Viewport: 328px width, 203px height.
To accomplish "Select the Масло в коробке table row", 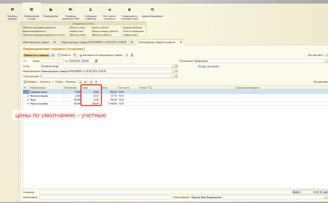I will [x=175, y=104].
